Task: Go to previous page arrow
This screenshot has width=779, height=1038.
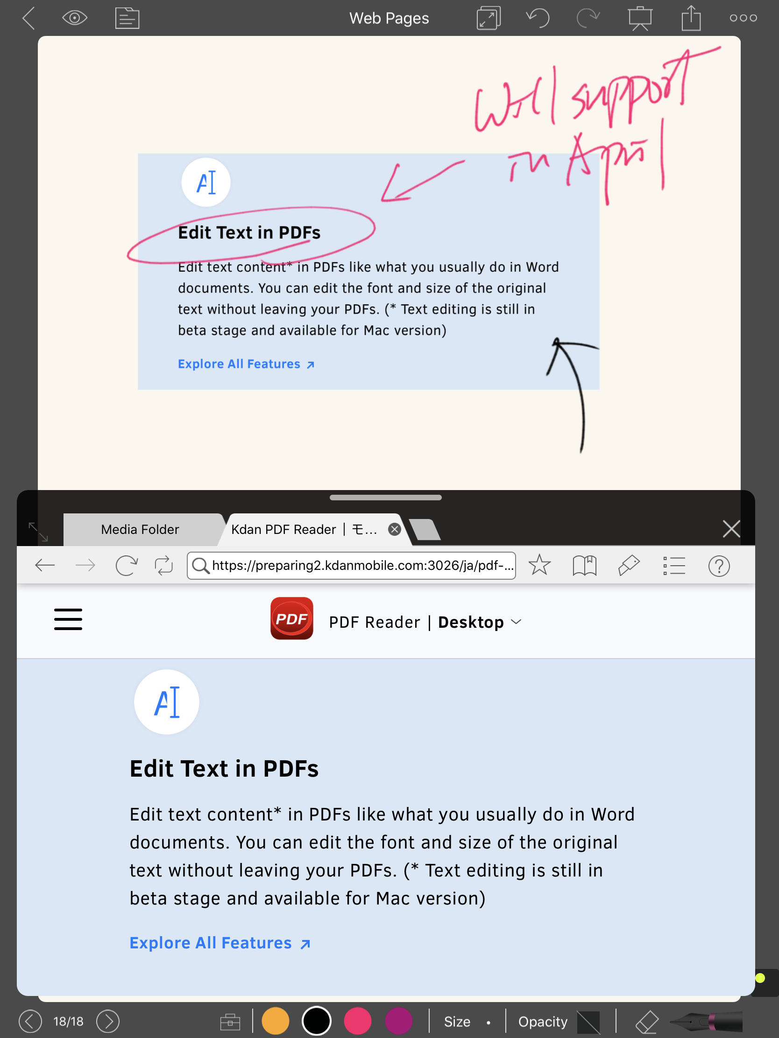Action: coord(30,1021)
